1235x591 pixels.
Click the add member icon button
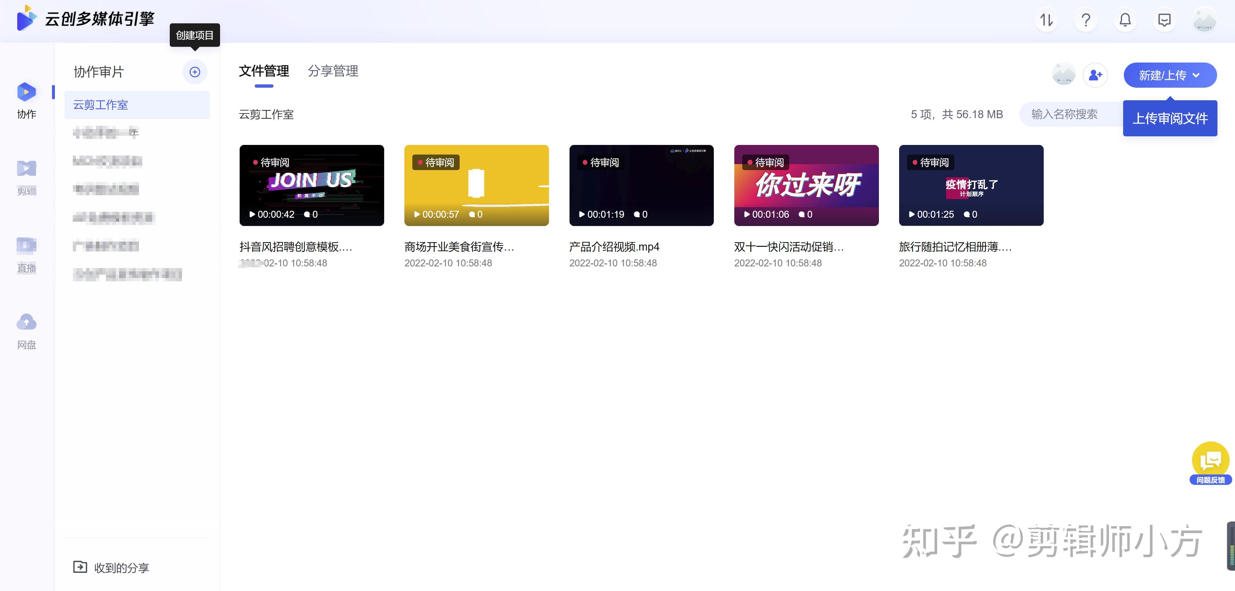click(x=1095, y=75)
